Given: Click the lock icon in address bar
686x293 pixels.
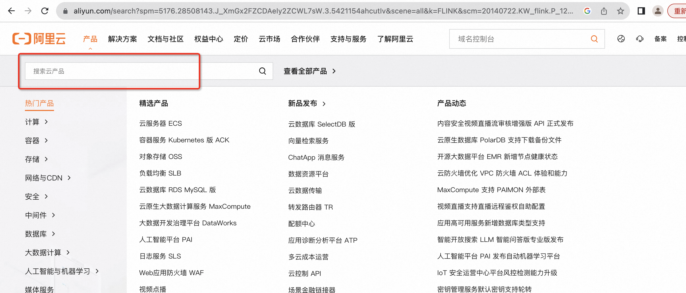Looking at the screenshot, I should (65, 11).
